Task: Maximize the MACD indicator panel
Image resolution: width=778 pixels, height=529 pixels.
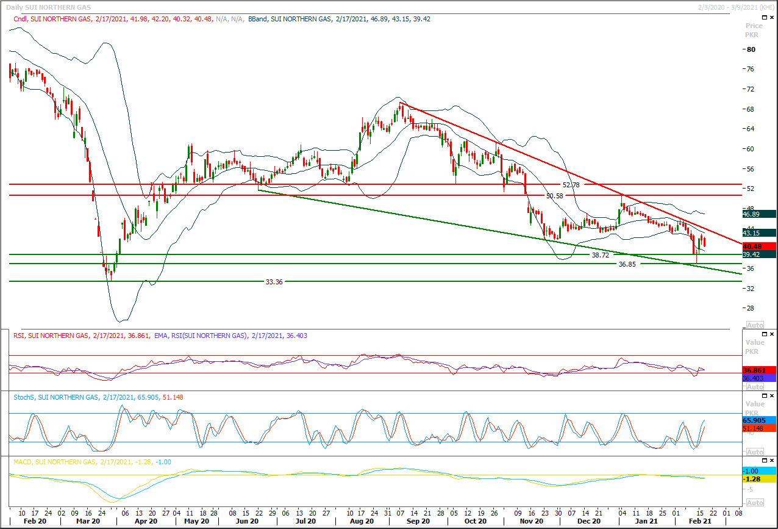Action: point(765,461)
